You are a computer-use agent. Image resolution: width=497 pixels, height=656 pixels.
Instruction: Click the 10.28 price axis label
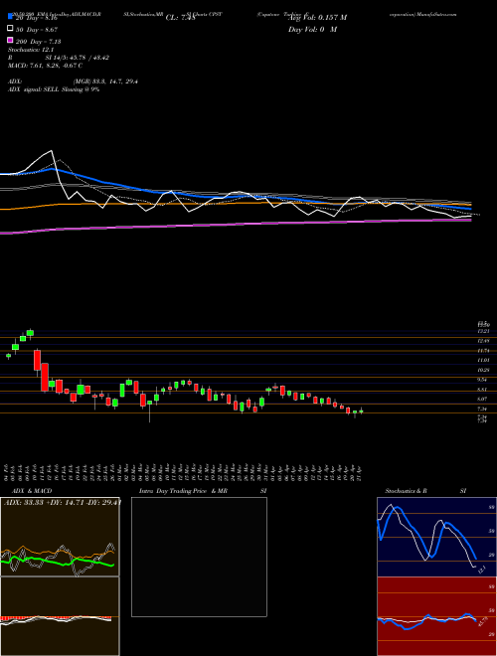coord(483,370)
